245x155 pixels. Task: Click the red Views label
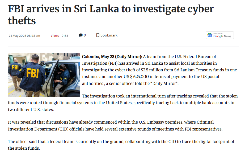point(54,36)
